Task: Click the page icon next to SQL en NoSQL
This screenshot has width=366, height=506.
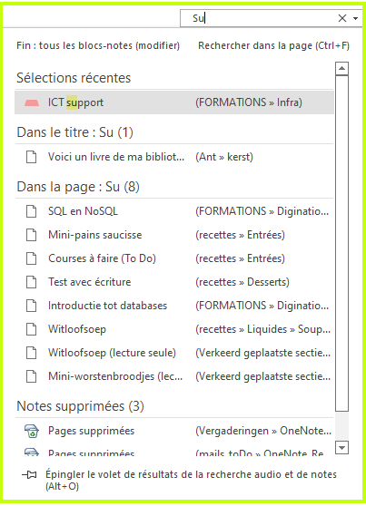Action: [x=32, y=211]
